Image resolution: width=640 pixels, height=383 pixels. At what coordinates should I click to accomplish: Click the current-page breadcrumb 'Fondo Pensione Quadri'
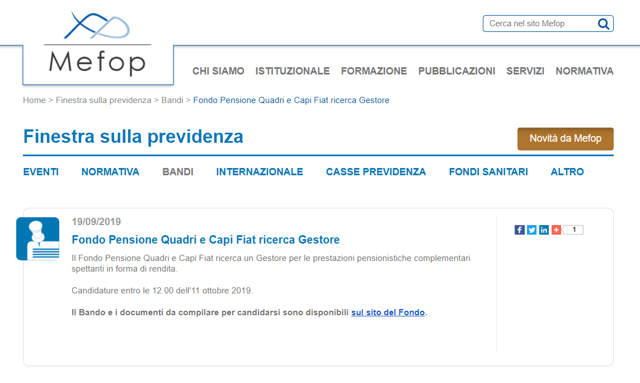click(x=291, y=100)
